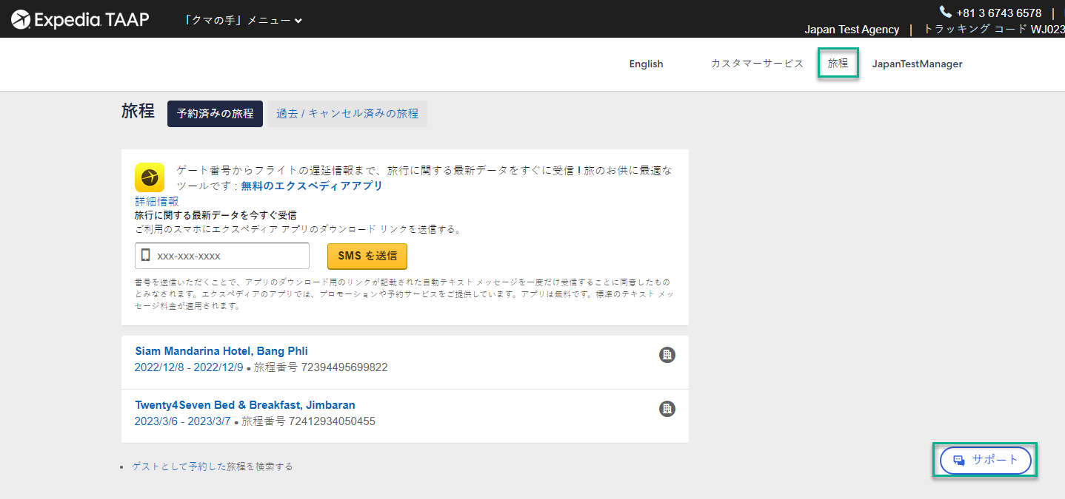The height and width of the screenshot is (499, 1065).
Task: Click the Expedia TAAP logo
Action: 80,19
